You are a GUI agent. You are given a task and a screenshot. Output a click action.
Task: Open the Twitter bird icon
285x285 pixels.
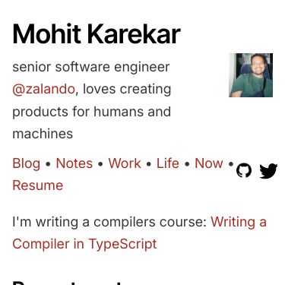[268, 171]
